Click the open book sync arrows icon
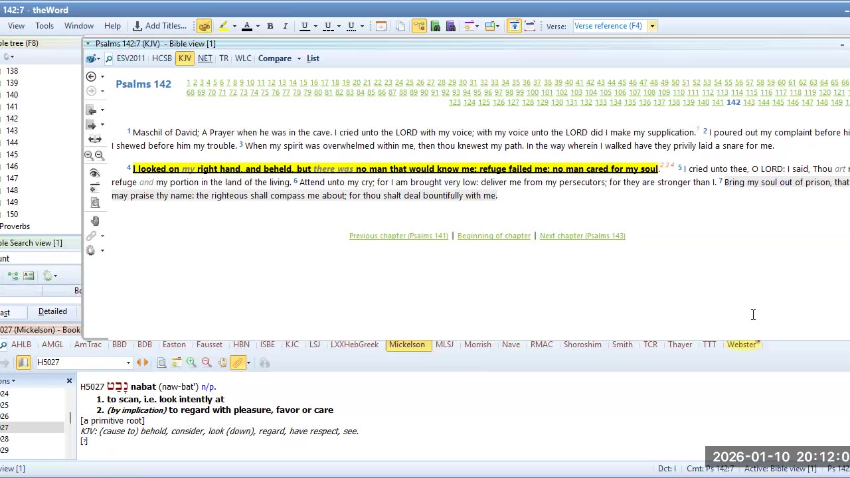This screenshot has width=850, height=478. (95, 139)
